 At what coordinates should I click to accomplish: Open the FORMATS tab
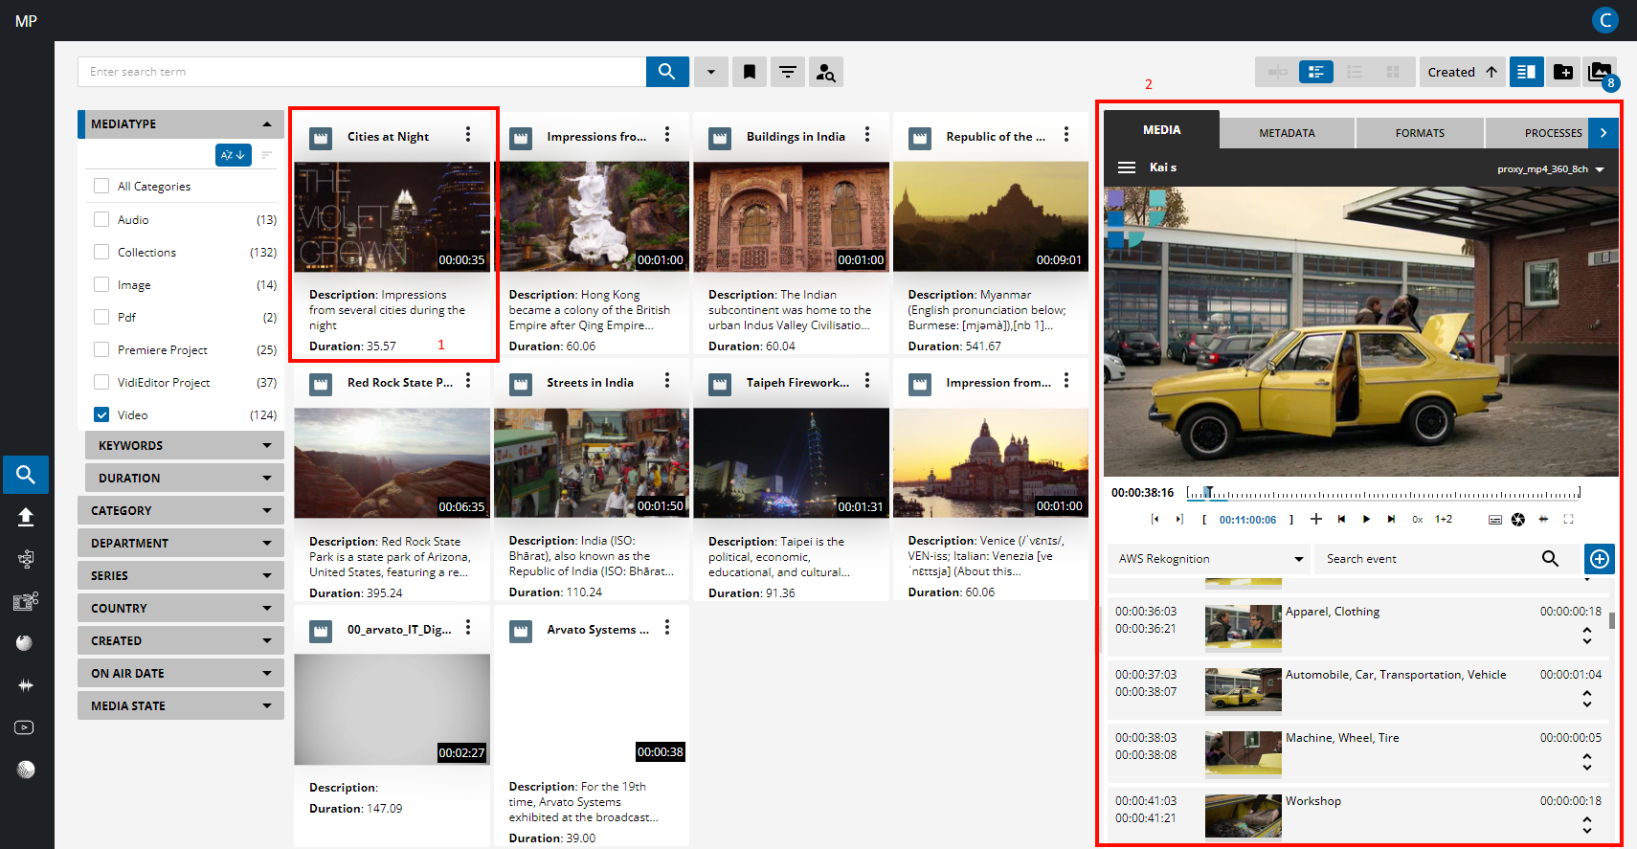click(x=1420, y=133)
